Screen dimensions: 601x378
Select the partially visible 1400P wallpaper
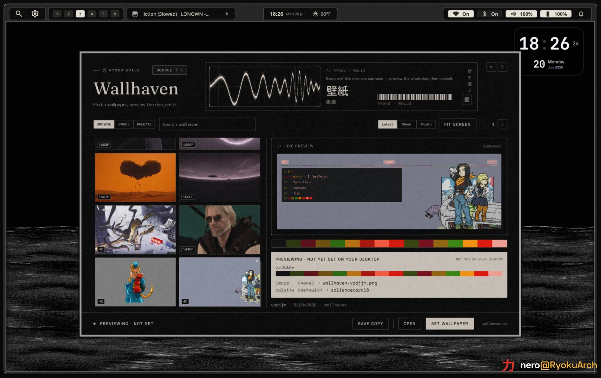point(136,144)
